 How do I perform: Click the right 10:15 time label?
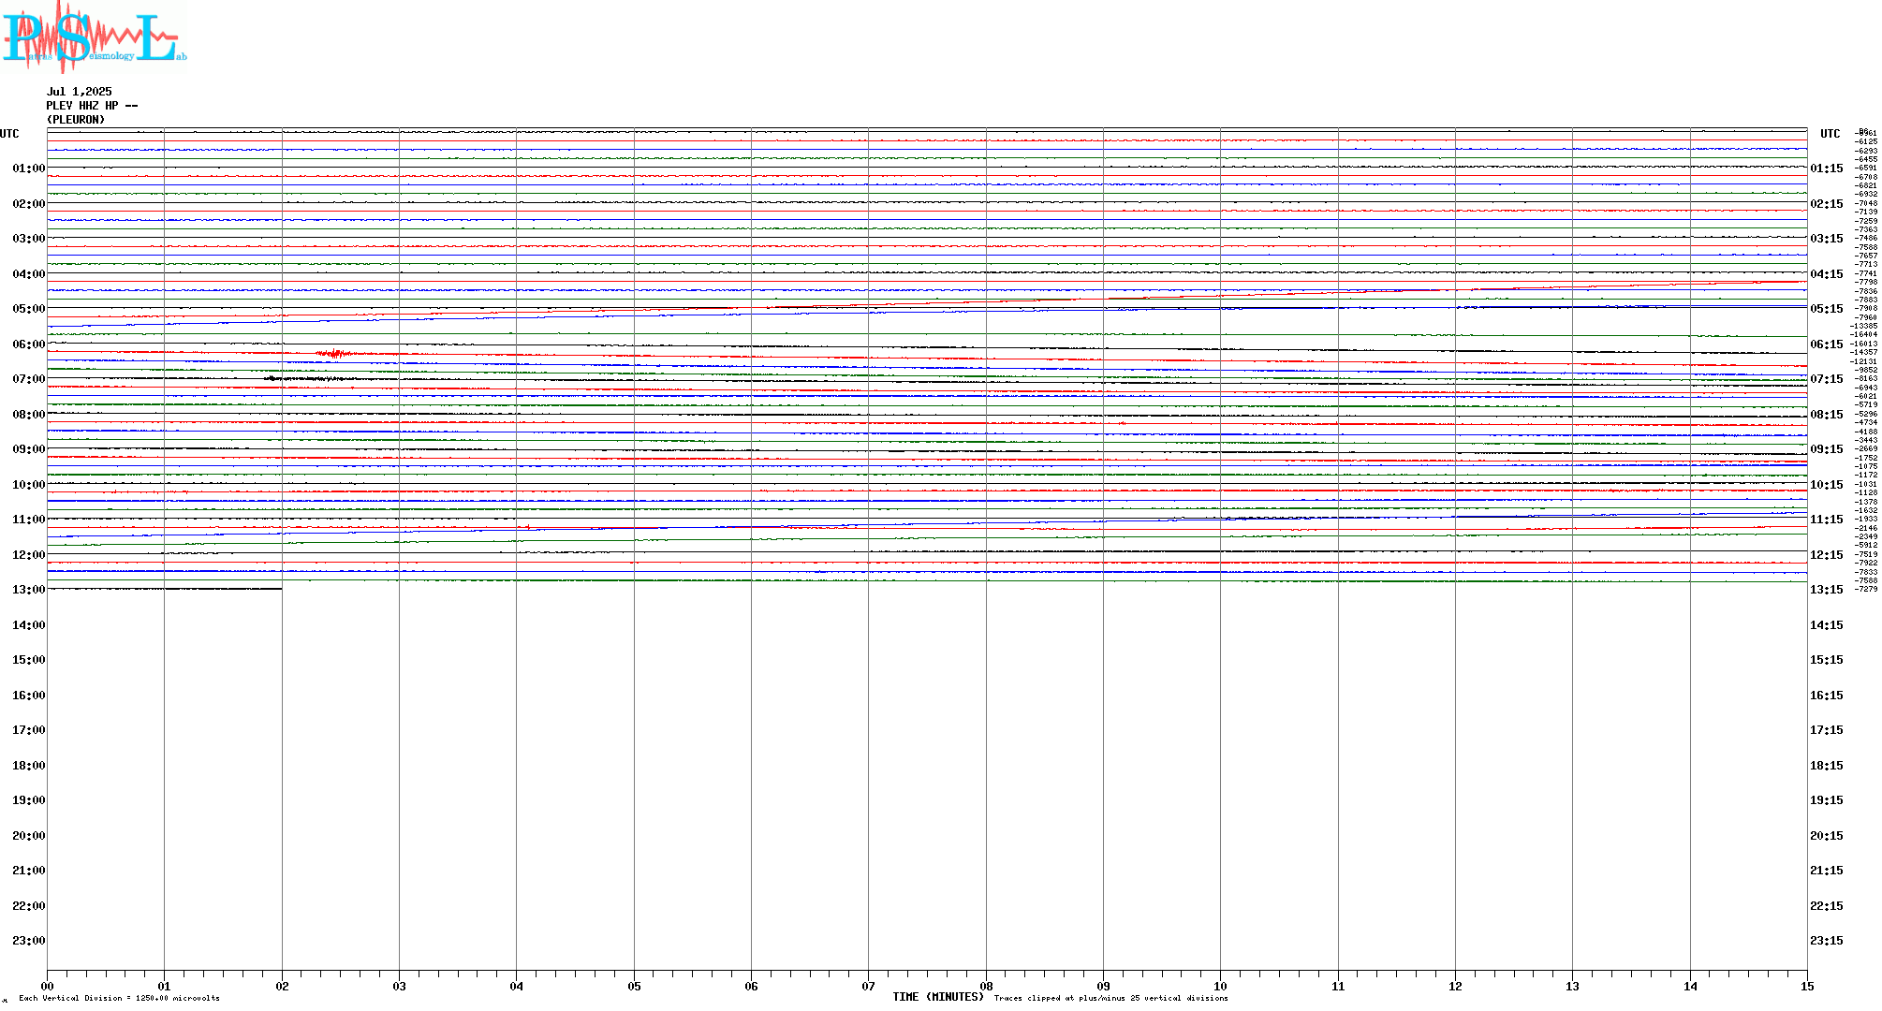click(x=1827, y=485)
